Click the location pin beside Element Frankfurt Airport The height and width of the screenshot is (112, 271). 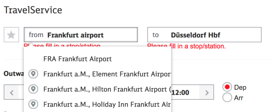(33, 74)
